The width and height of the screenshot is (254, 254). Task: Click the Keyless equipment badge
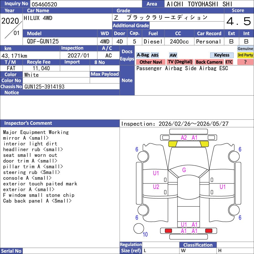pyautogui.click(x=222, y=55)
